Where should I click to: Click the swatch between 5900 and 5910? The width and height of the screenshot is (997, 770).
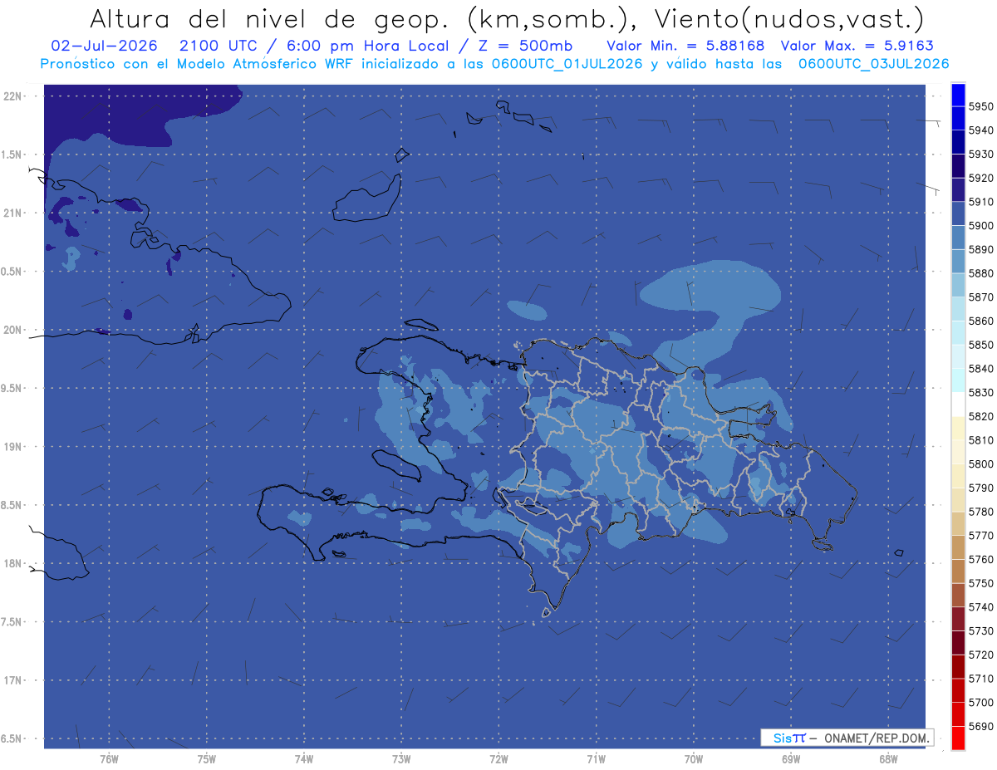[958, 214]
